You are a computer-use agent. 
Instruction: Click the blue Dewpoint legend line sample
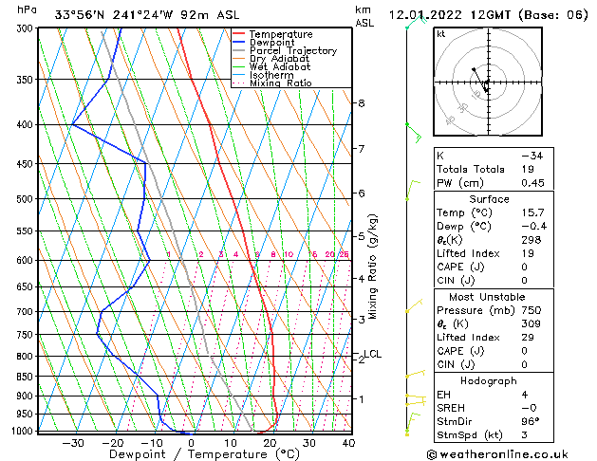click(239, 42)
